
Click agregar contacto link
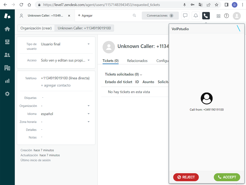(x=56, y=85)
